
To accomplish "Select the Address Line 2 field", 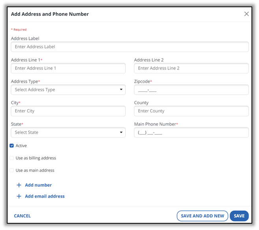I will click(x=191, y=68).
